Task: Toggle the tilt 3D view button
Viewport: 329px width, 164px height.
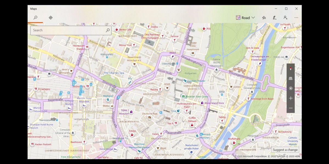Action: pos(291,79)
